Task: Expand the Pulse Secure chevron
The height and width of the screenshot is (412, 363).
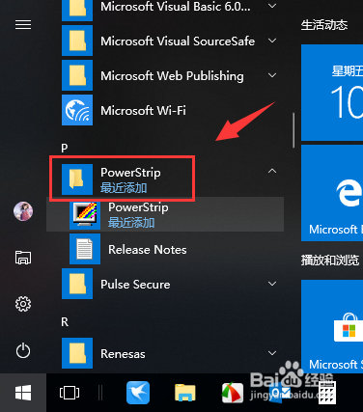Action: pyautogui.click(x=272, y=284)
